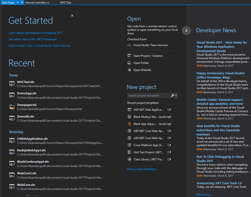Open New benefits for Visual Studio subscribers article

coord(218,130)
